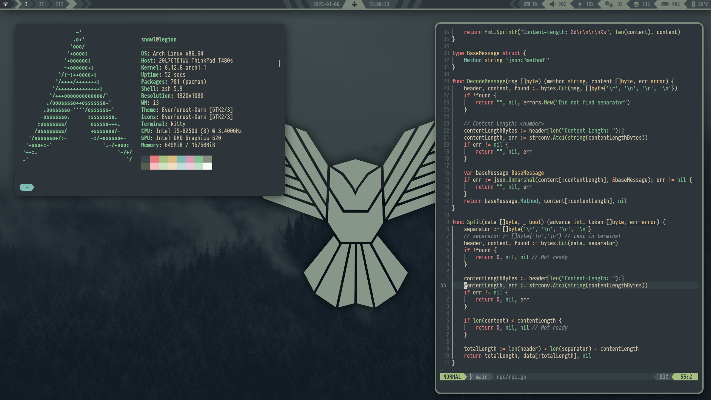Click the rpc/rpc.go filename in the statusline
The width and height of the screenshot is (711, 400).
[511, 377]
